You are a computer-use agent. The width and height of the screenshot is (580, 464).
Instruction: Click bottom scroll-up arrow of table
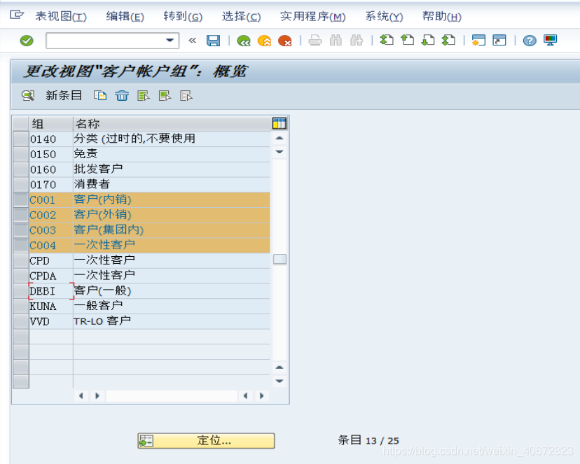279,367
